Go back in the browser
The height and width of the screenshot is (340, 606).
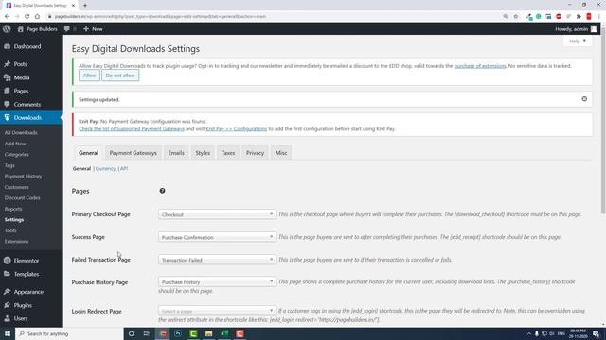pyautogui.click(x=7, y=17)
